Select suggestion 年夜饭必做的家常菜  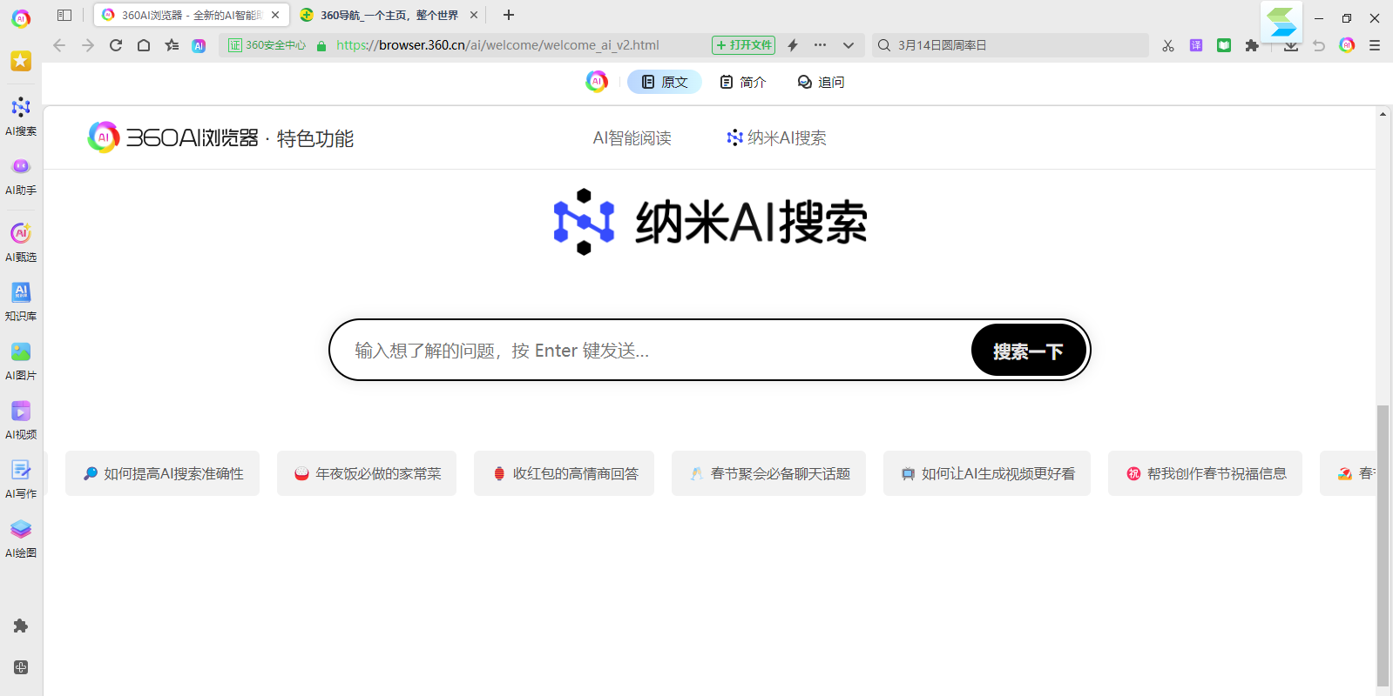(367, 473)
